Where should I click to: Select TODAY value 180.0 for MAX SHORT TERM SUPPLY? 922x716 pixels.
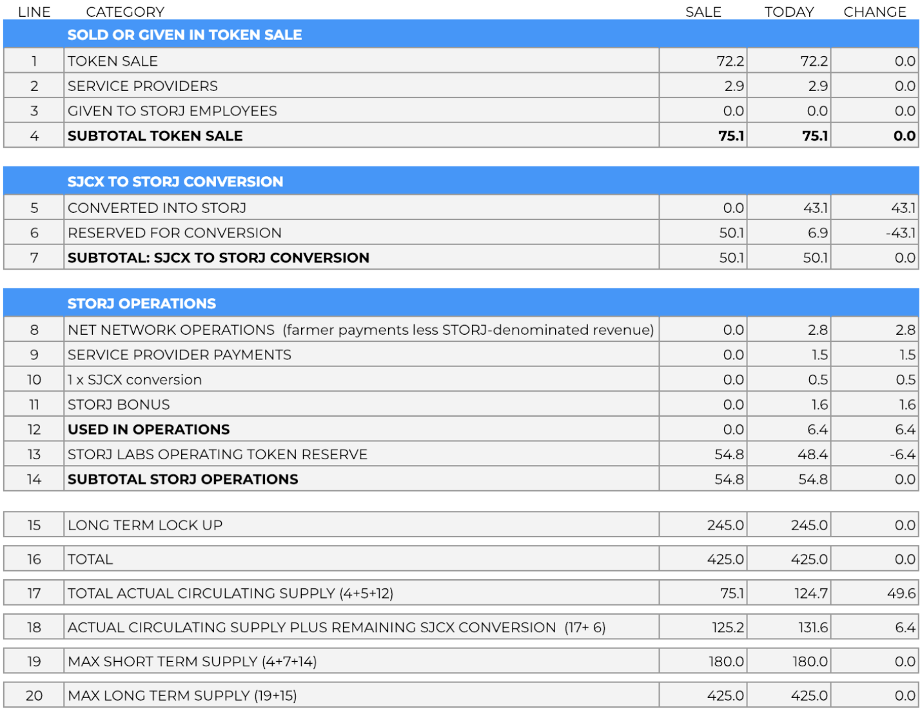click(x=810, y=661)
